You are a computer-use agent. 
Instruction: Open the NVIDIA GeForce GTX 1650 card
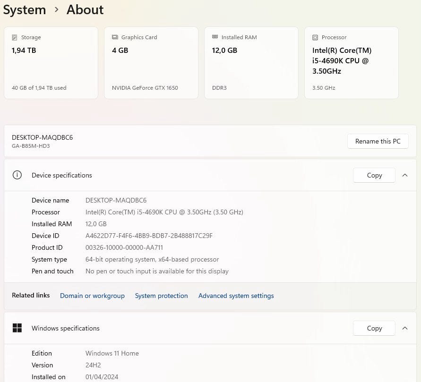151,63
